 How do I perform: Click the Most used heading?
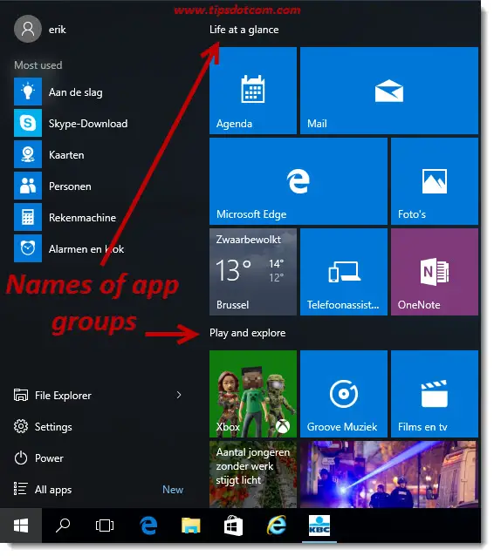coord(38,65)
